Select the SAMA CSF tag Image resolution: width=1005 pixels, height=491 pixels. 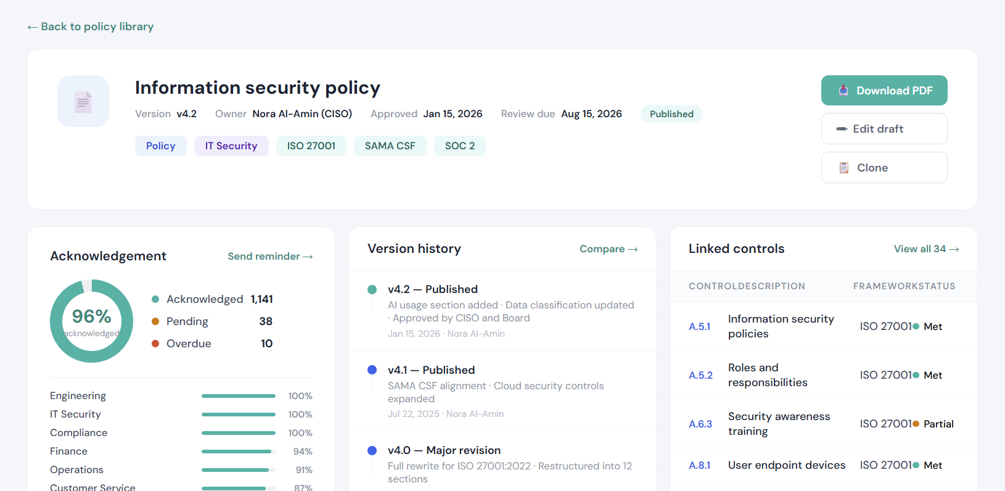click(x=390, y=146)
